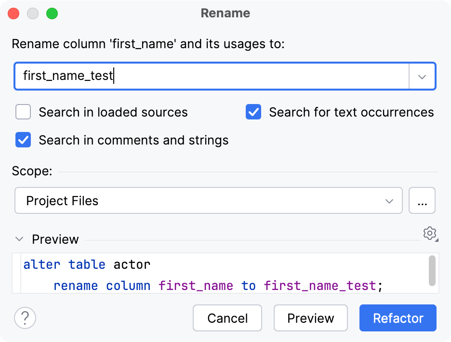Collapse the Preview section chevron
Viewport: 451px width, 342px height.
(x=19, y=239)
